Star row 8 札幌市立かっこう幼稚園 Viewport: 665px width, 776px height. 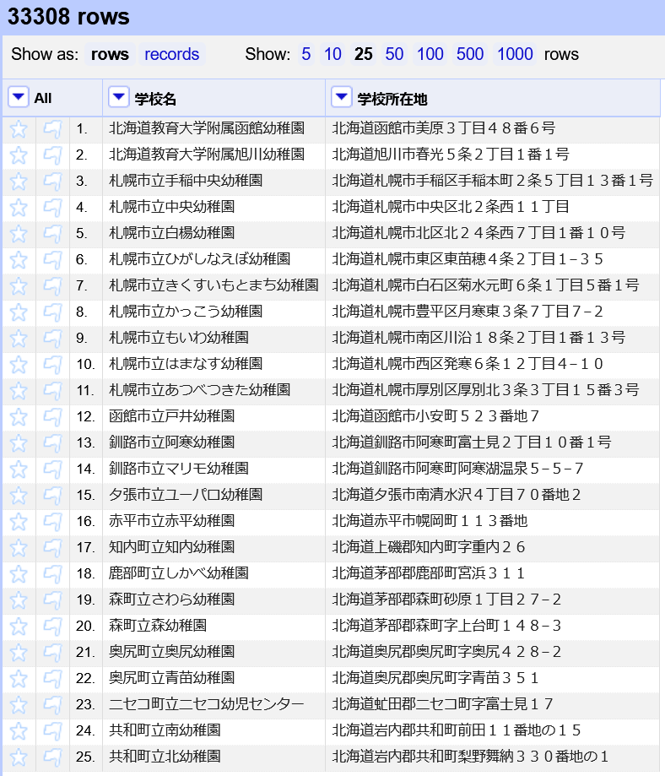pos(19,312)
